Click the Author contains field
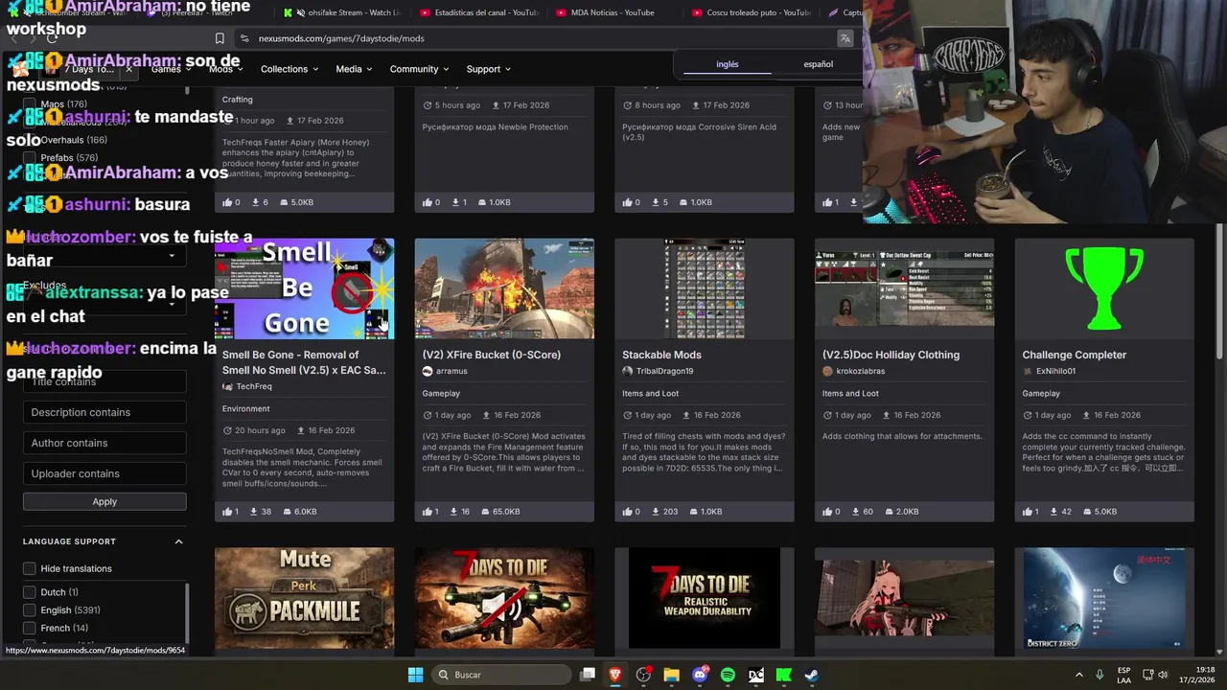The height and width of the screenshot is (690, 1227). (x=104, y=443)
